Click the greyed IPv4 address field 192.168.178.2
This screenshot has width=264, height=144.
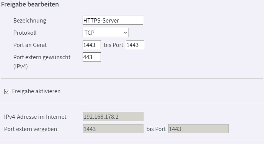click(x=113, y=116)
